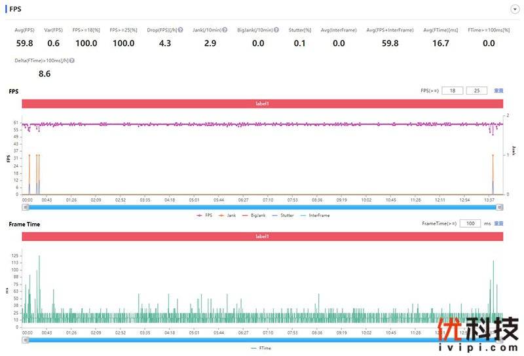Click the Var(FPS) value 0.6

54,43
